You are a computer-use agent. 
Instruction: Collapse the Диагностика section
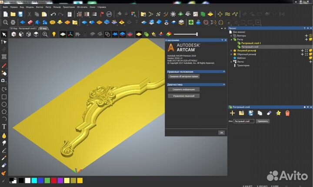pos(224,85)
